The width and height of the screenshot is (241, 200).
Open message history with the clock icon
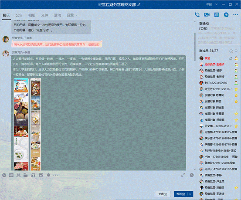191,175
